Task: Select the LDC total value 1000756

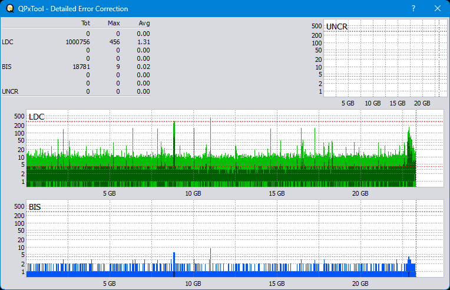Action: [x=78, y=42]
